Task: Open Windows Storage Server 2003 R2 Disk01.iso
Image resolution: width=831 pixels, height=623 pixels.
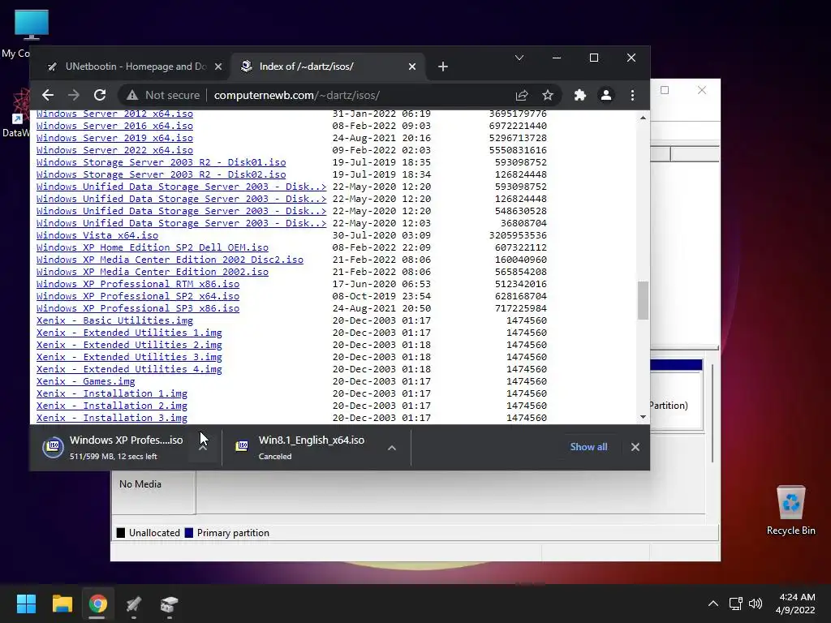Action: (161, 162)
